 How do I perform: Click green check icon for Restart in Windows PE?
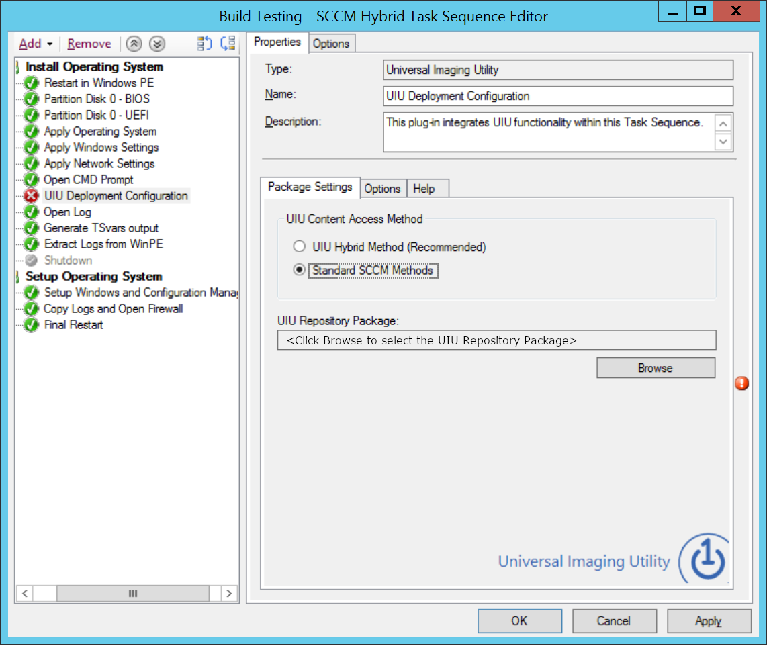[x=32, y=83]
